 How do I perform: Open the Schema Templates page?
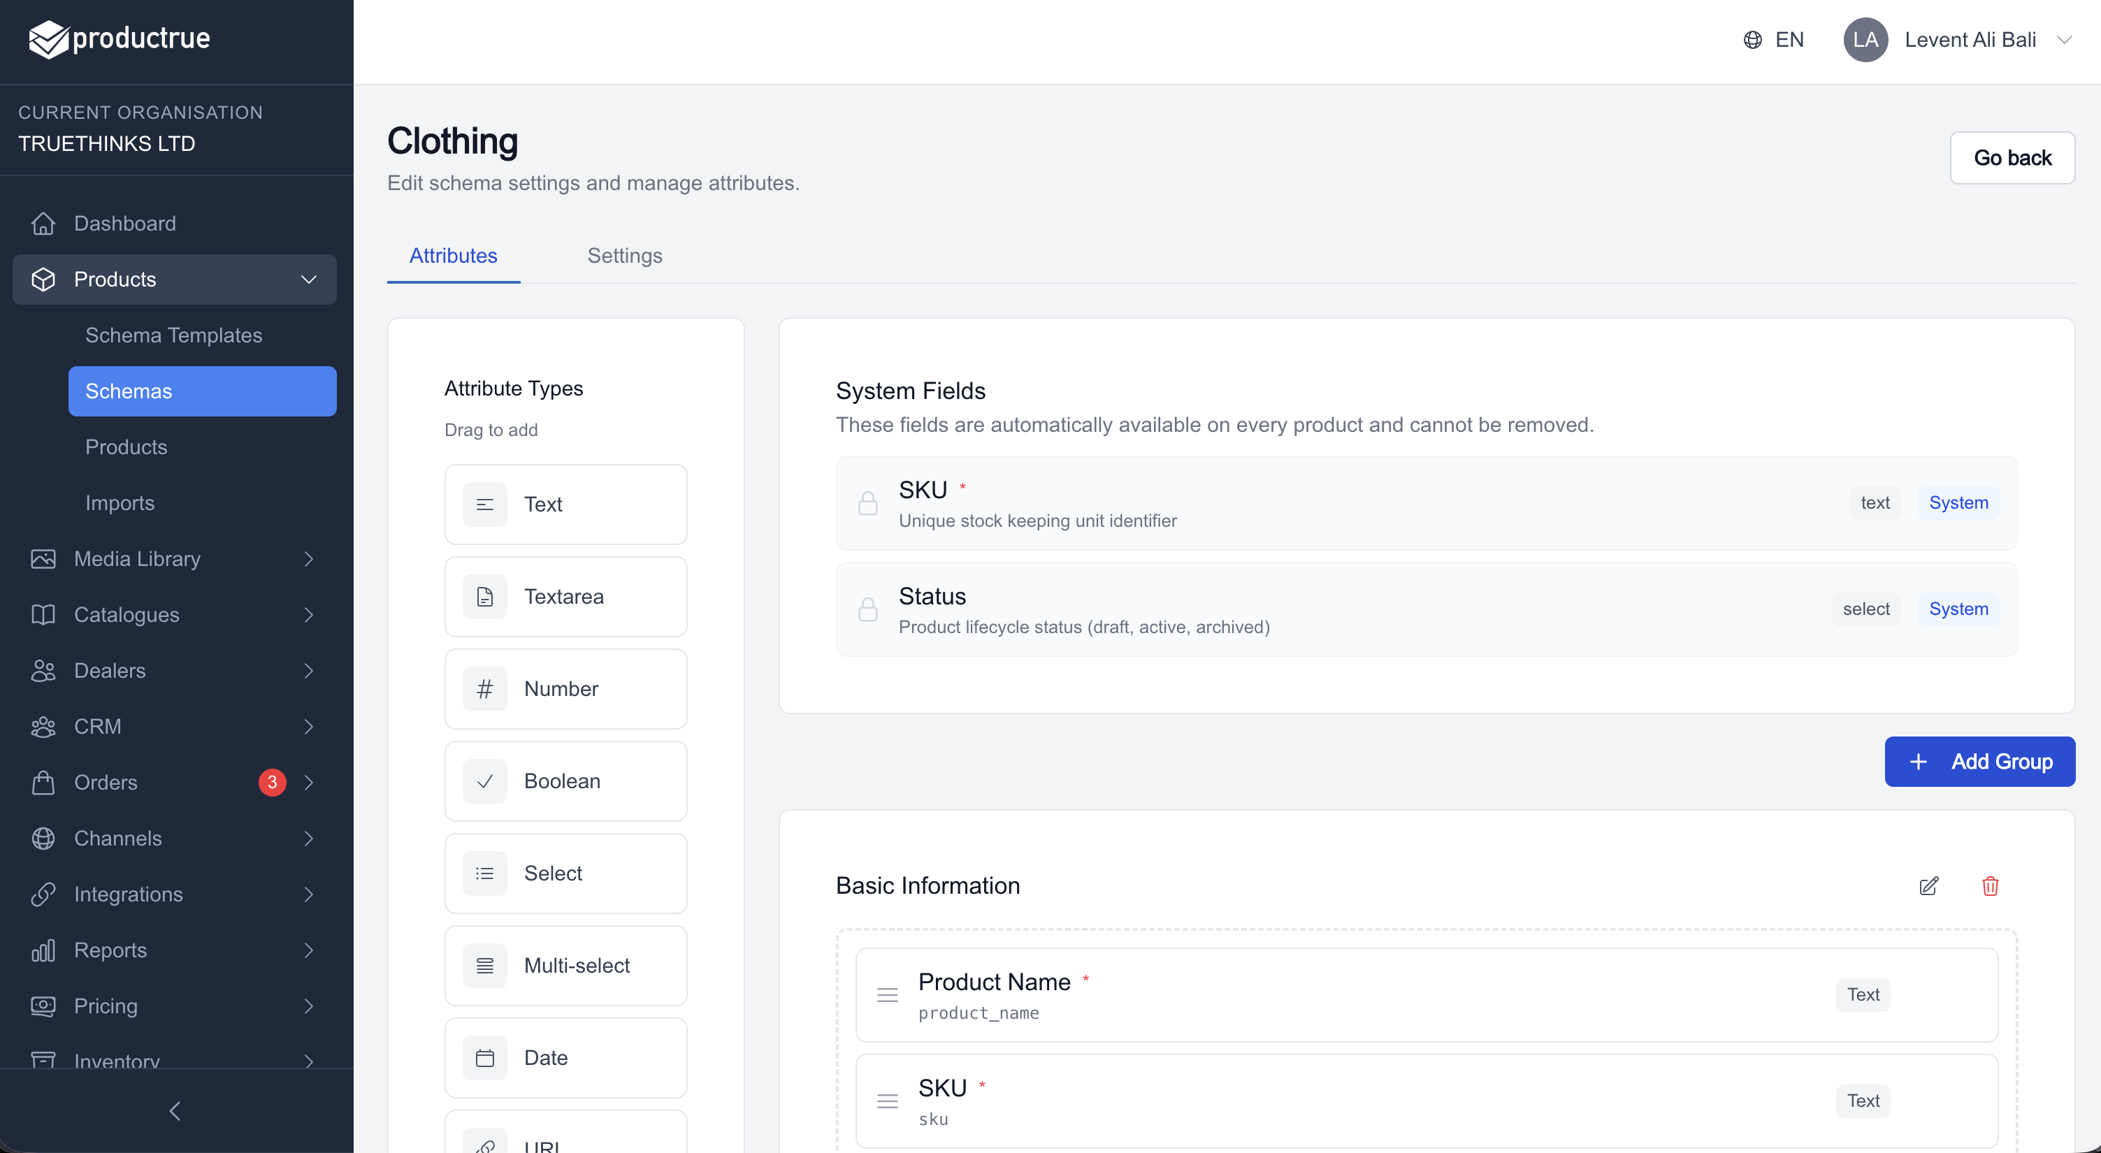[x=174, y=334]
